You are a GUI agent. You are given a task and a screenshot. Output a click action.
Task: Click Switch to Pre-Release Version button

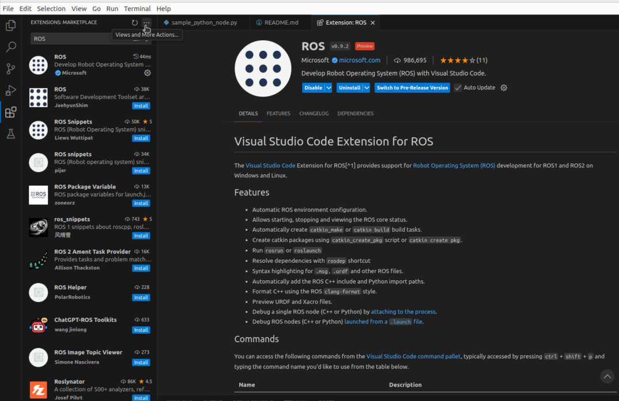[x=412, y=88]
